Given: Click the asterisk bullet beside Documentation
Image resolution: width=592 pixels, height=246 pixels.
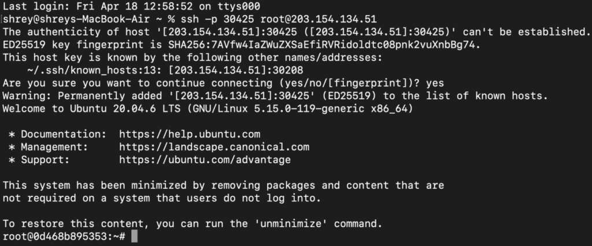Looking at the screenshot, I should pyautogui.click(x=12, y=135).
